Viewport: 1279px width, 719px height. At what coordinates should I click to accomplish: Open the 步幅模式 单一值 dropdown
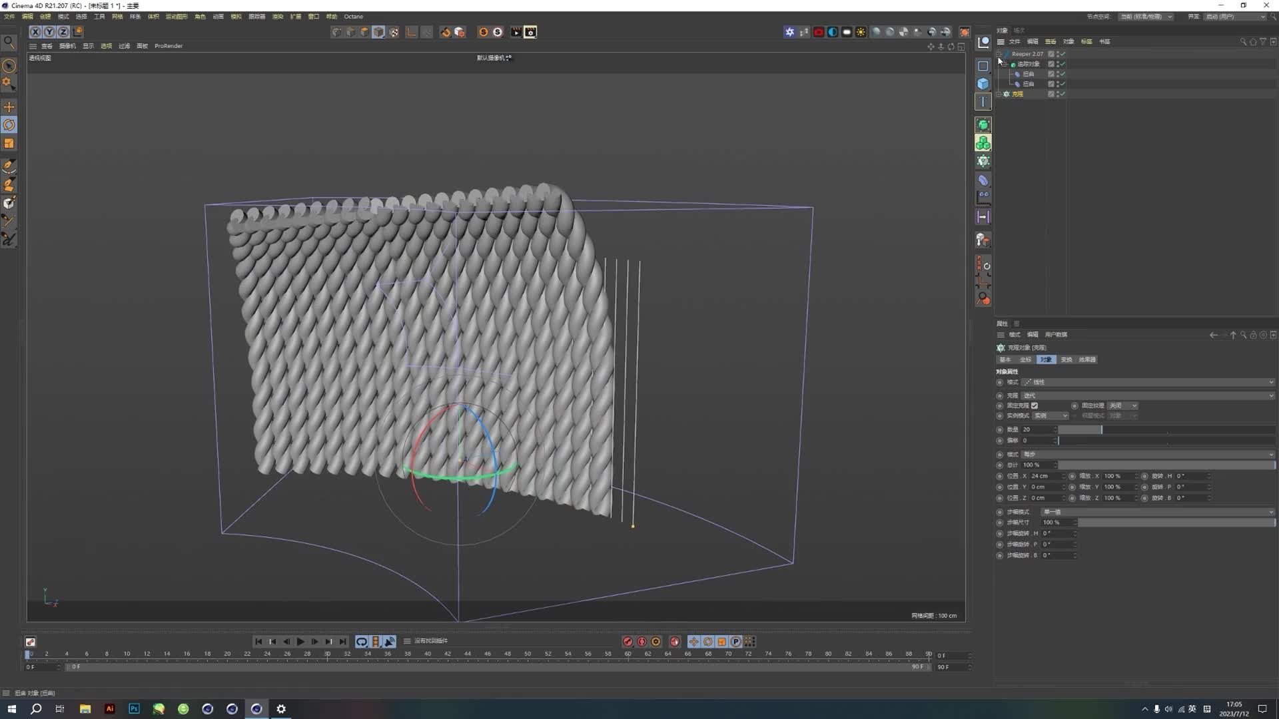(x=1158, y=512)
